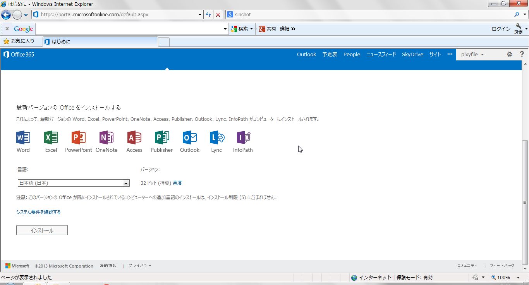The image size is (529, 285).
Task: Click the Google toolbar search input field
Action: (129, 29)
